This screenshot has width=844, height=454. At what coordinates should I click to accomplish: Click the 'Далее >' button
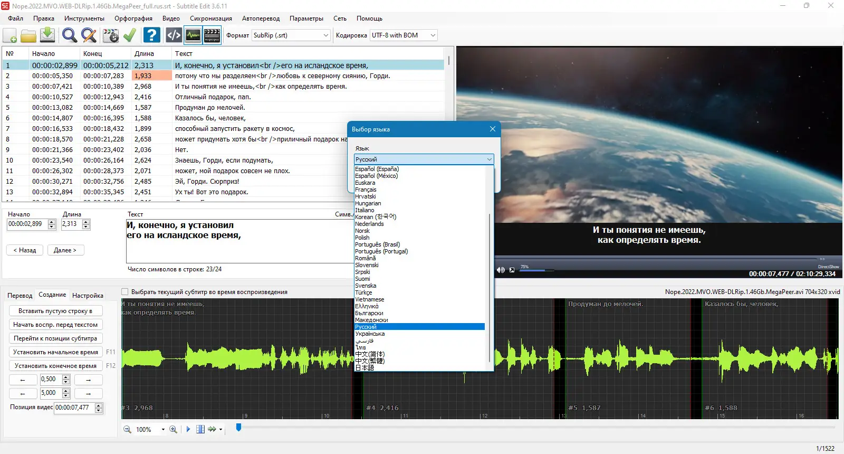tap(65, 250)
